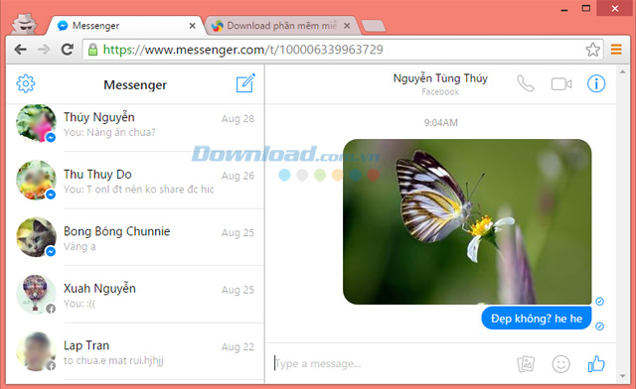Viewport: 636px width, 389px height.
Task: Click the scrollbar up arrow
Action: tap(623, 71)
